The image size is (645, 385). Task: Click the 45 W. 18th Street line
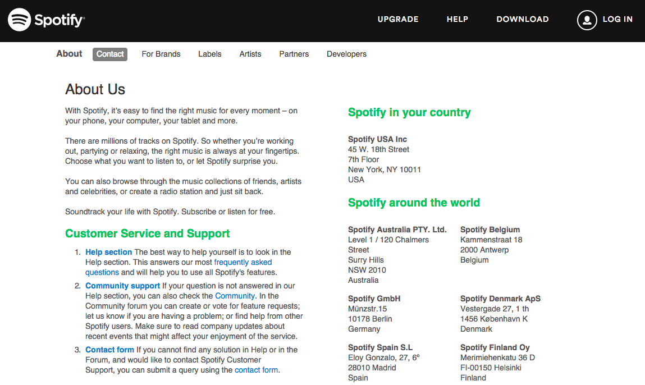click(x=378, y=149)
